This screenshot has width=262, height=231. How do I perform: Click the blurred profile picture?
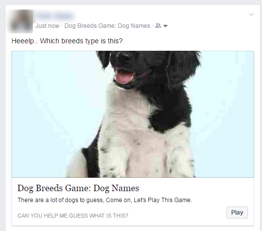(21, 21)
